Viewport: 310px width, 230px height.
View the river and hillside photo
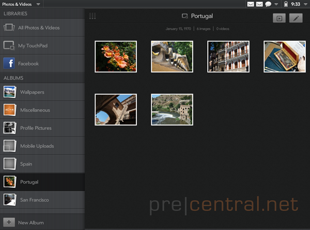tap(172, 110)
